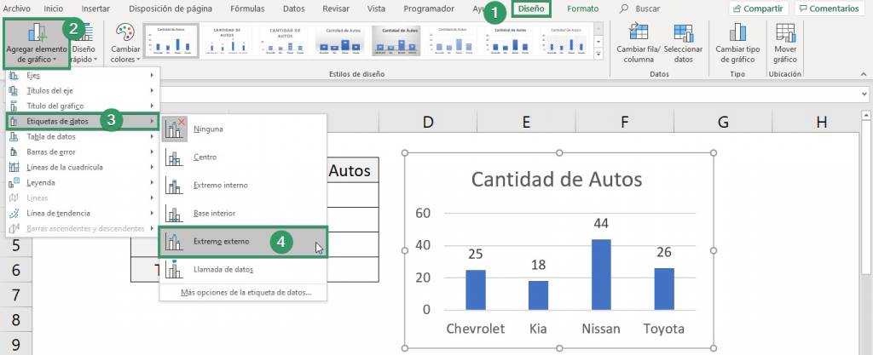
Task: Select Ninguna data label option
Action: (243, 129)
